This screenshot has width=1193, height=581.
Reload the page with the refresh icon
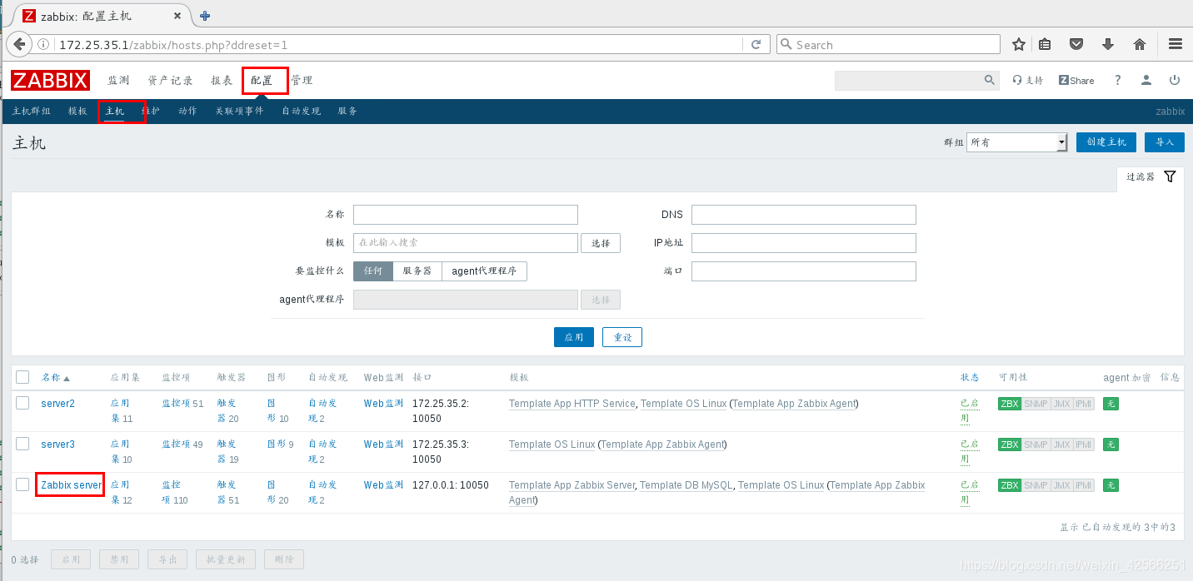pos(756,45)
